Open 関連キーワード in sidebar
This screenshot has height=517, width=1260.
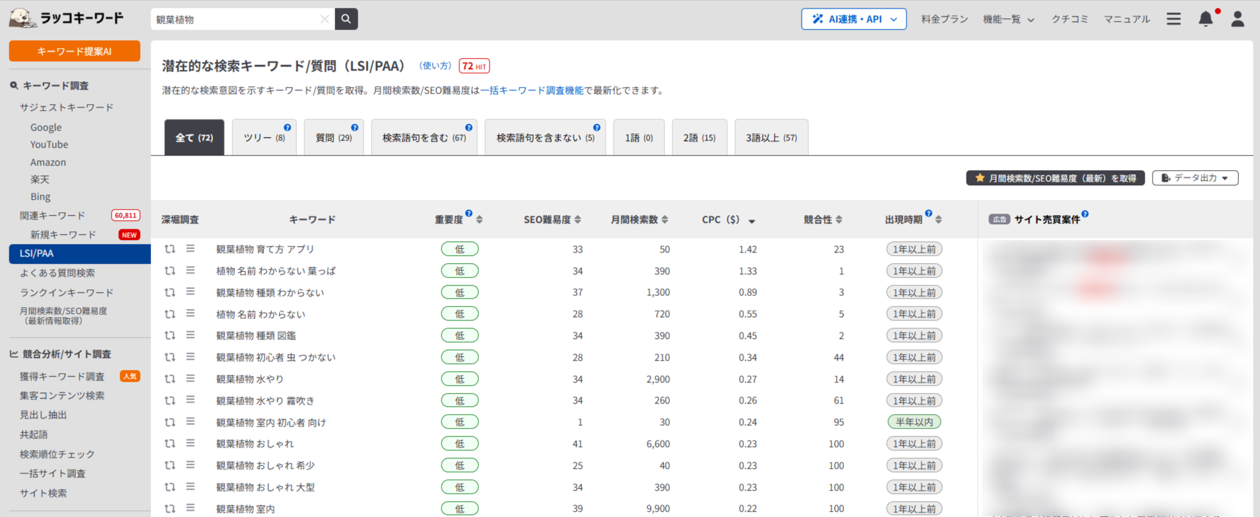(52, 216)
